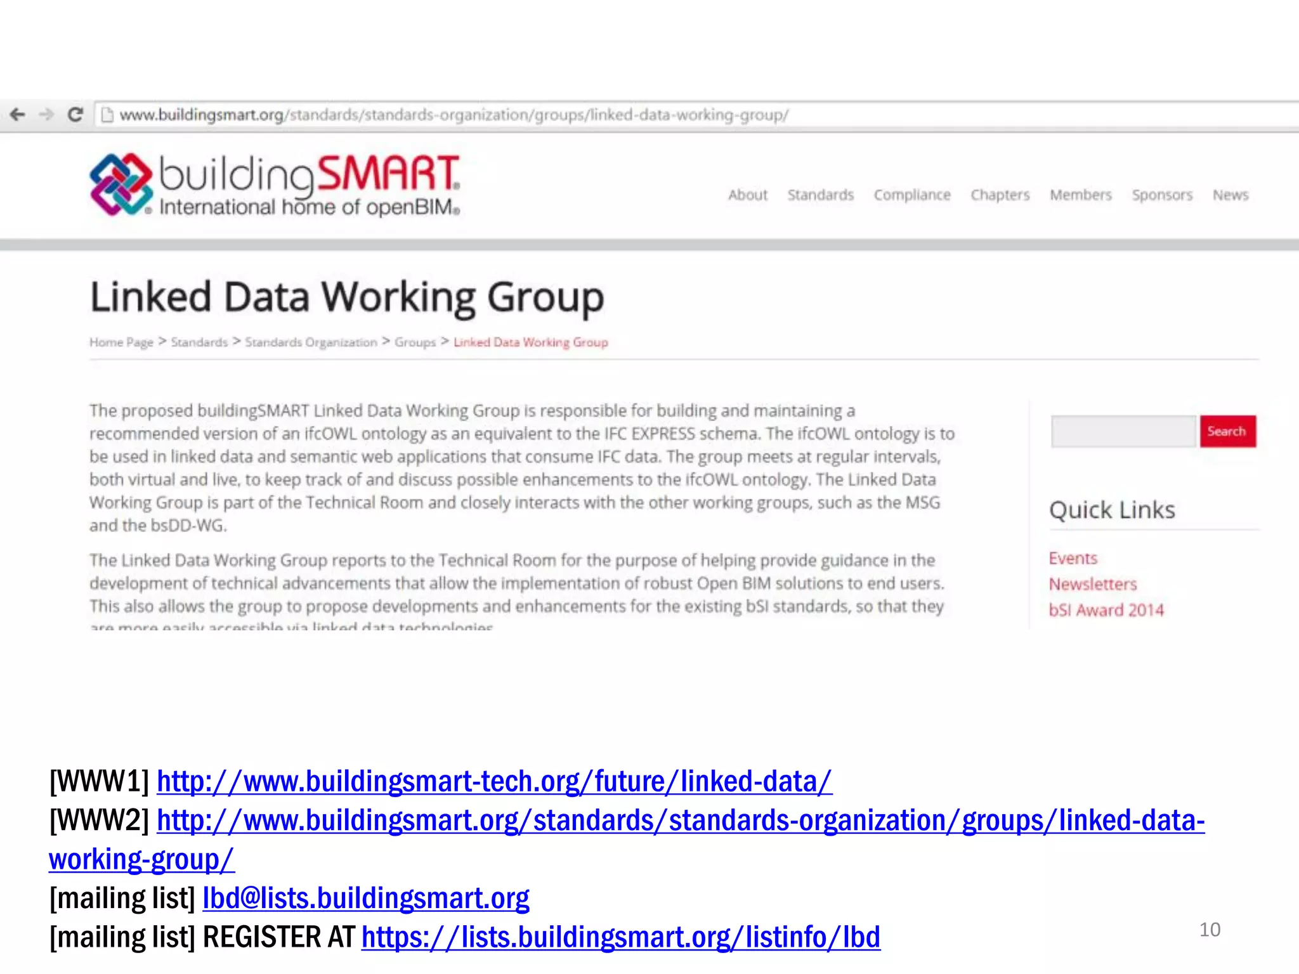Click the Standards Organization breadcrumb

pos(311,342)
